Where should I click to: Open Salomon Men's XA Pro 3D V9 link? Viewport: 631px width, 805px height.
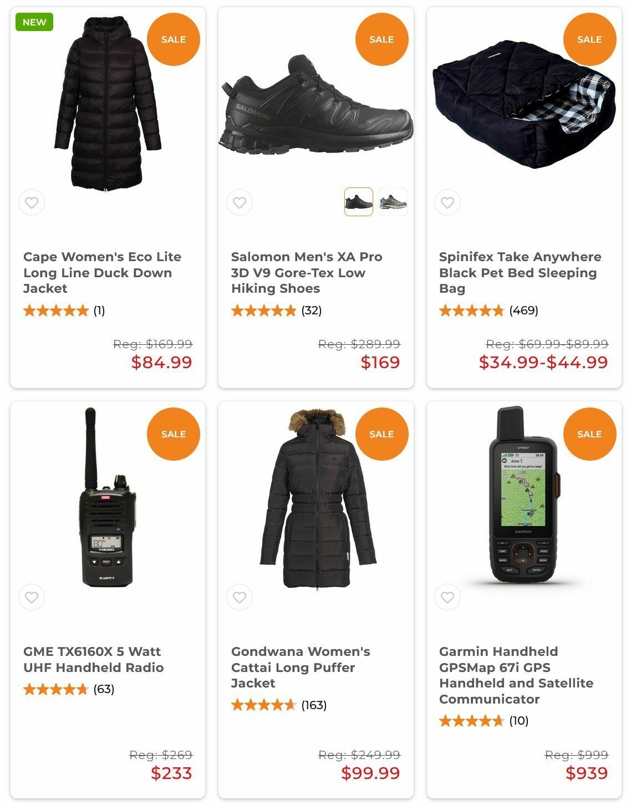[307, 273]
